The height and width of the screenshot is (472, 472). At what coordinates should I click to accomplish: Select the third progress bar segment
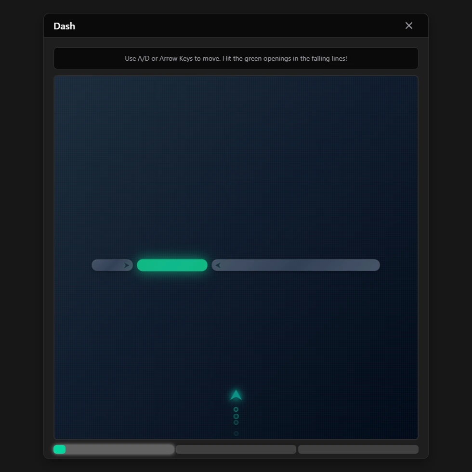[358, 449]
